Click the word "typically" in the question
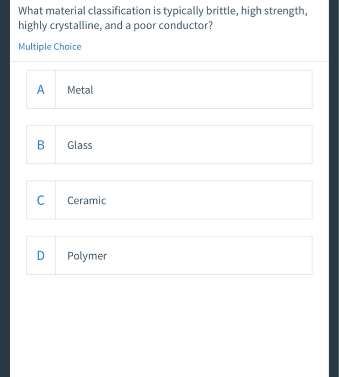 click(185, 11)
